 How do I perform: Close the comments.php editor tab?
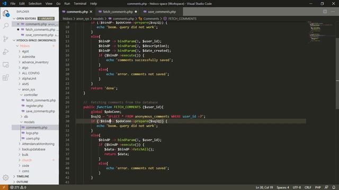click(x=91, y=12)
